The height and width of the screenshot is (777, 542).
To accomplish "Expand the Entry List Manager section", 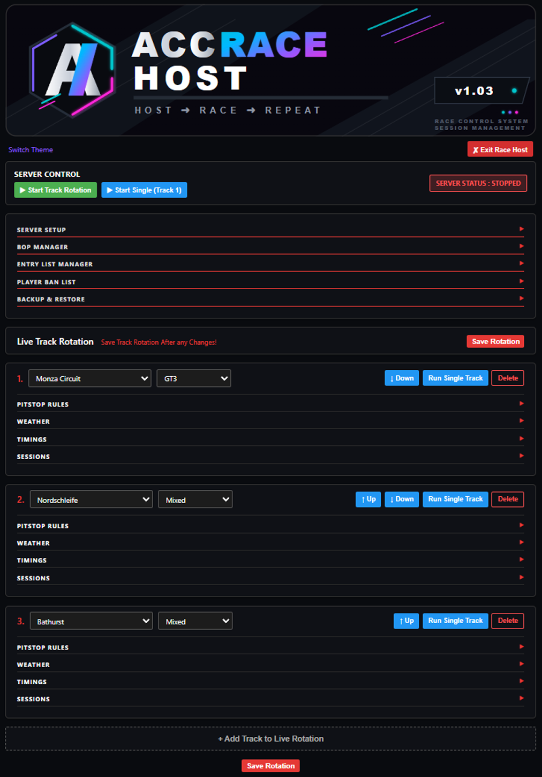I will coord(270,264).
